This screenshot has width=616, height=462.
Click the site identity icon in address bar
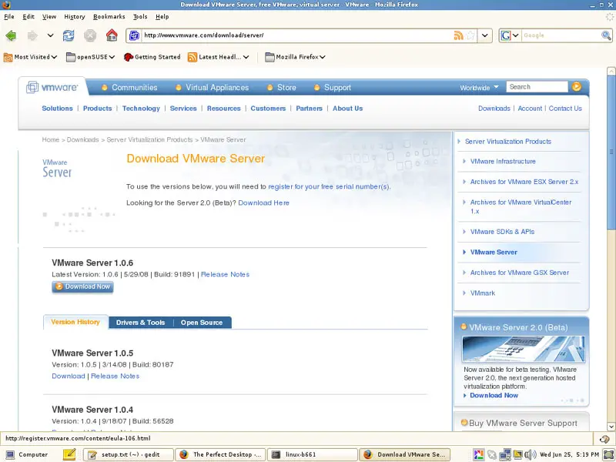pyautogui.click(x=134, y=35)
